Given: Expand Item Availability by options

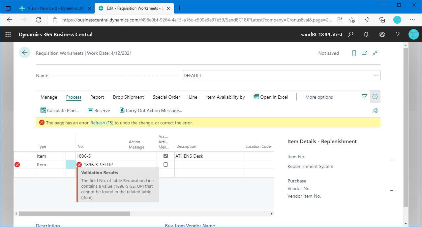Looking at the screenshot, I should tap(225, 97).
